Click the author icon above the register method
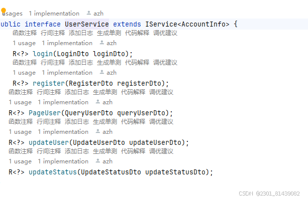The height and width of the screenshot is (199, 308). click(102, 72)
